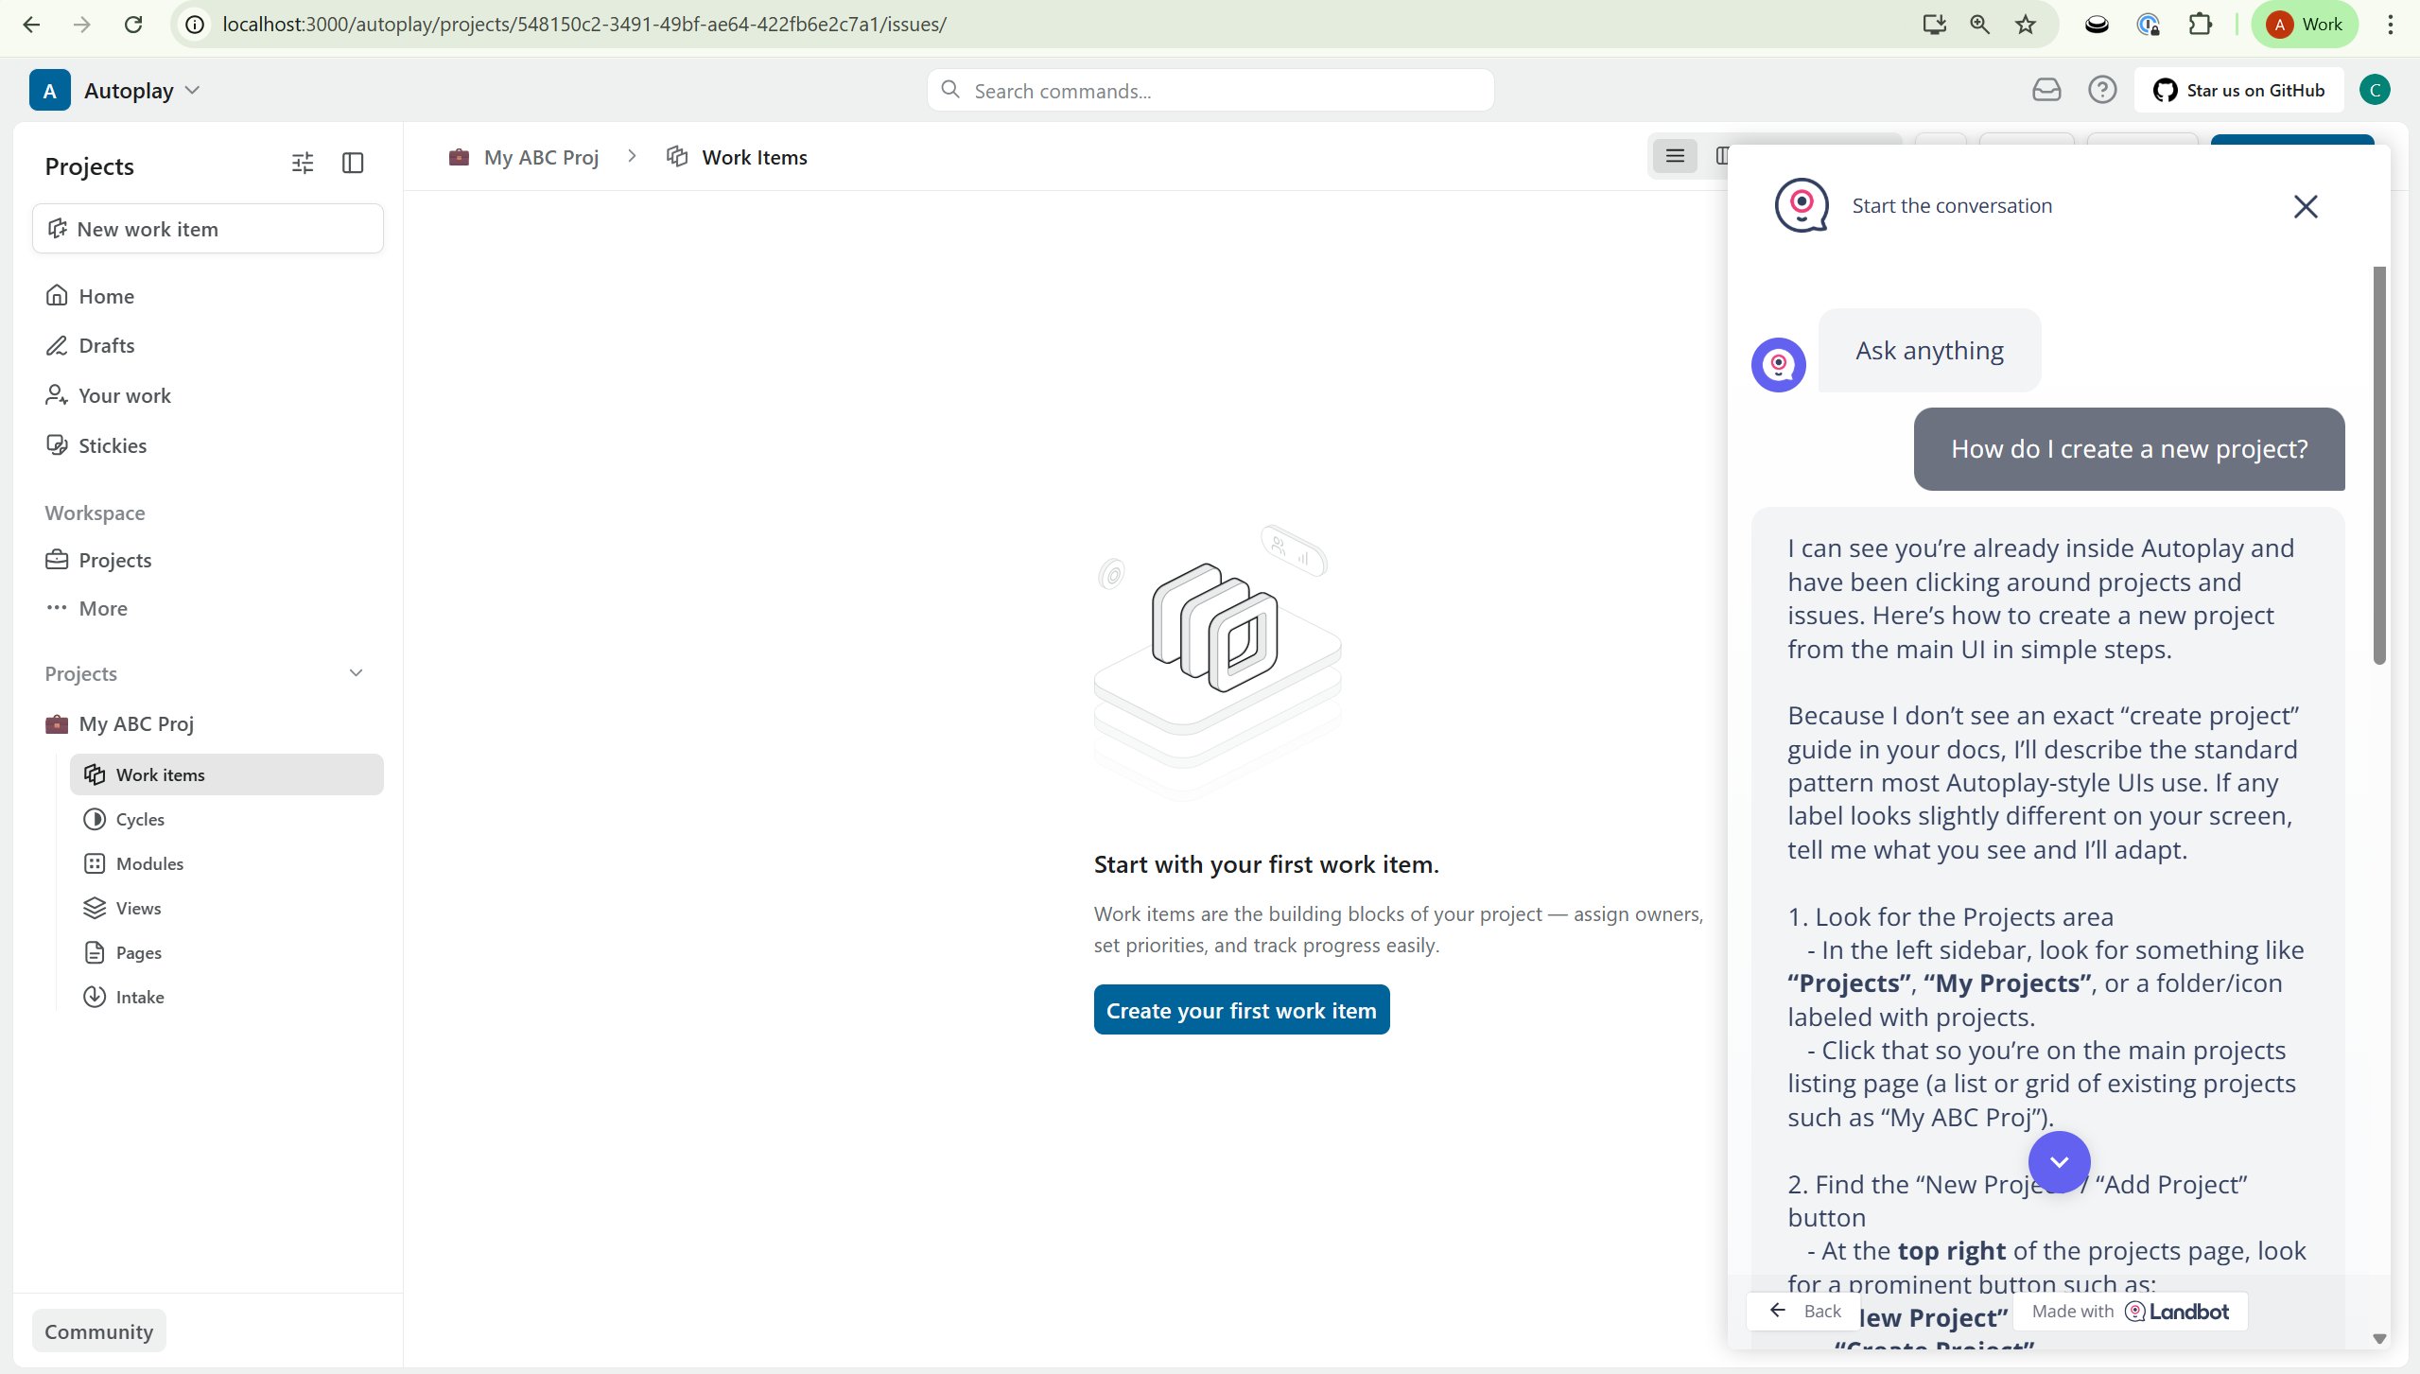Click the New work item button
Screen dimensions: 2420x1374
click(x=208, y=229)
